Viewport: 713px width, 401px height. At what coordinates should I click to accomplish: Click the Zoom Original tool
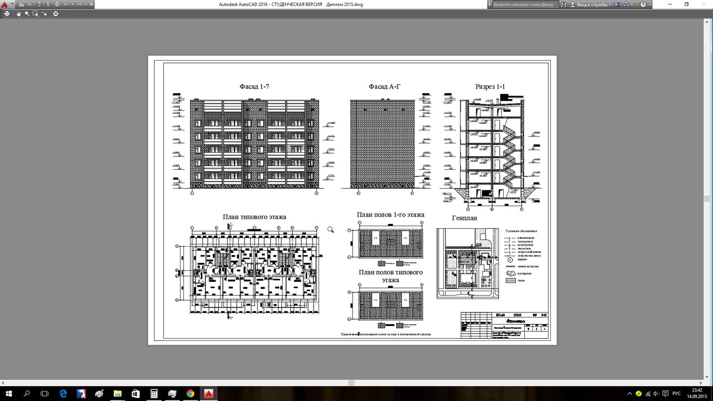click(45, 13)
